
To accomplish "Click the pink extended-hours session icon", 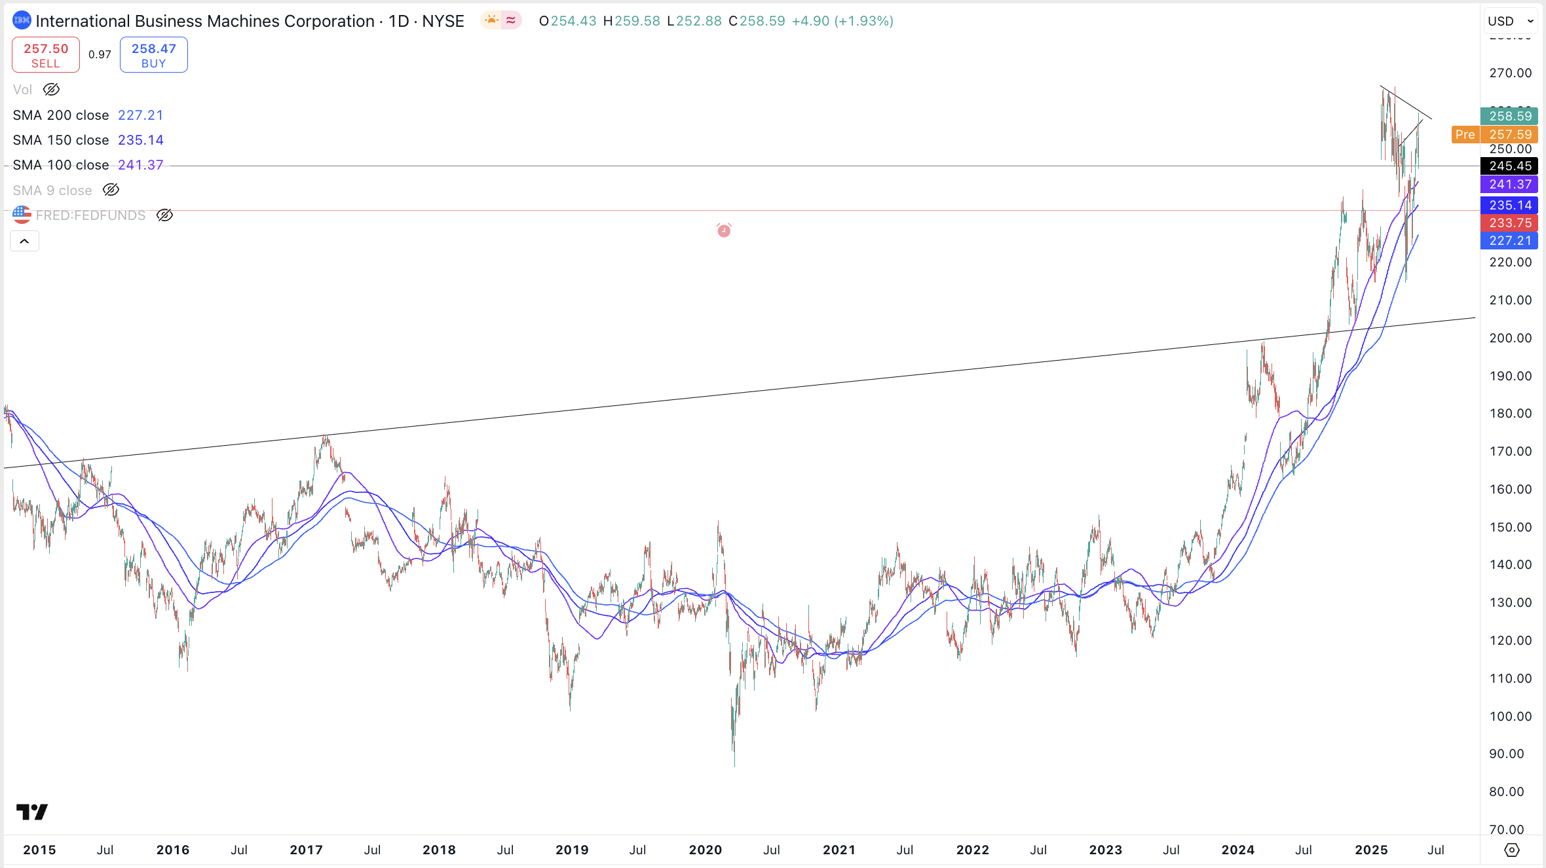I will [x=510, y=20].
